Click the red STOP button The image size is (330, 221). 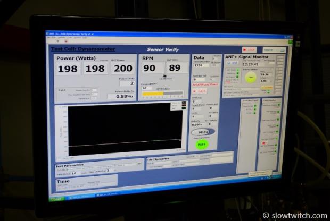(249, 50)
